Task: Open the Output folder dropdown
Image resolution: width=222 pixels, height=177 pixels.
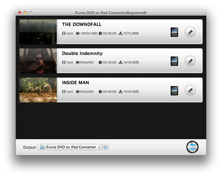Action: point(70,147)
